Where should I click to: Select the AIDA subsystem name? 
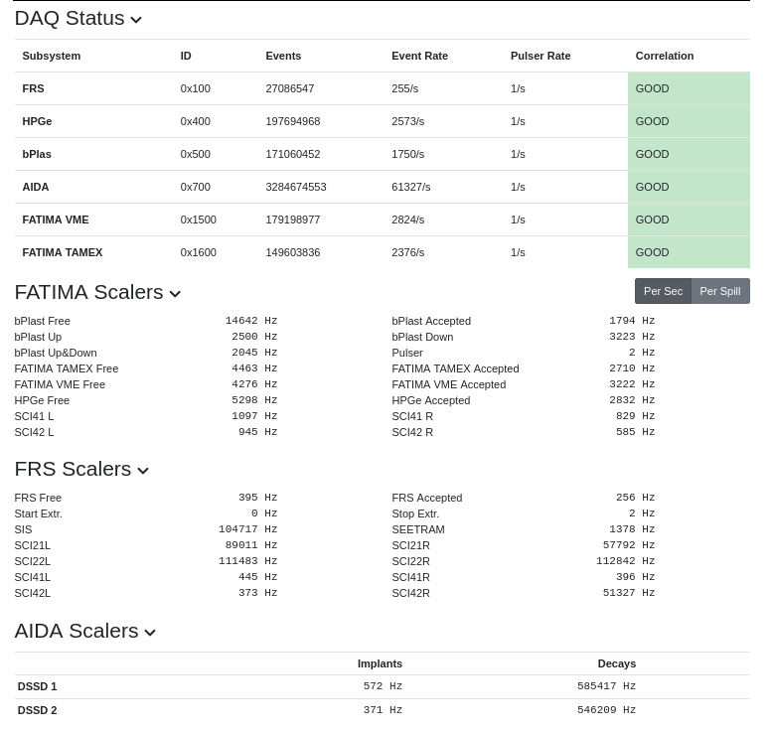pyautogui.click(x=36, y=187)
